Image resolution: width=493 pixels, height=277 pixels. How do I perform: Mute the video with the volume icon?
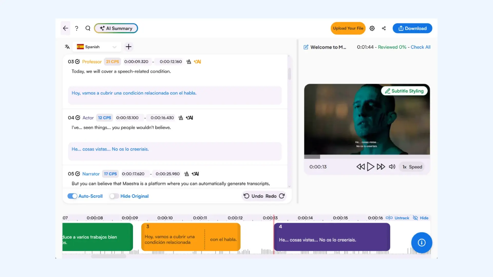pos(392,167)
